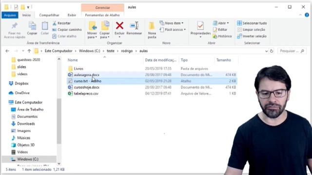Click Este Computador in address bar
The height and width of the screenshot is (175, 312).
point(58,51)
